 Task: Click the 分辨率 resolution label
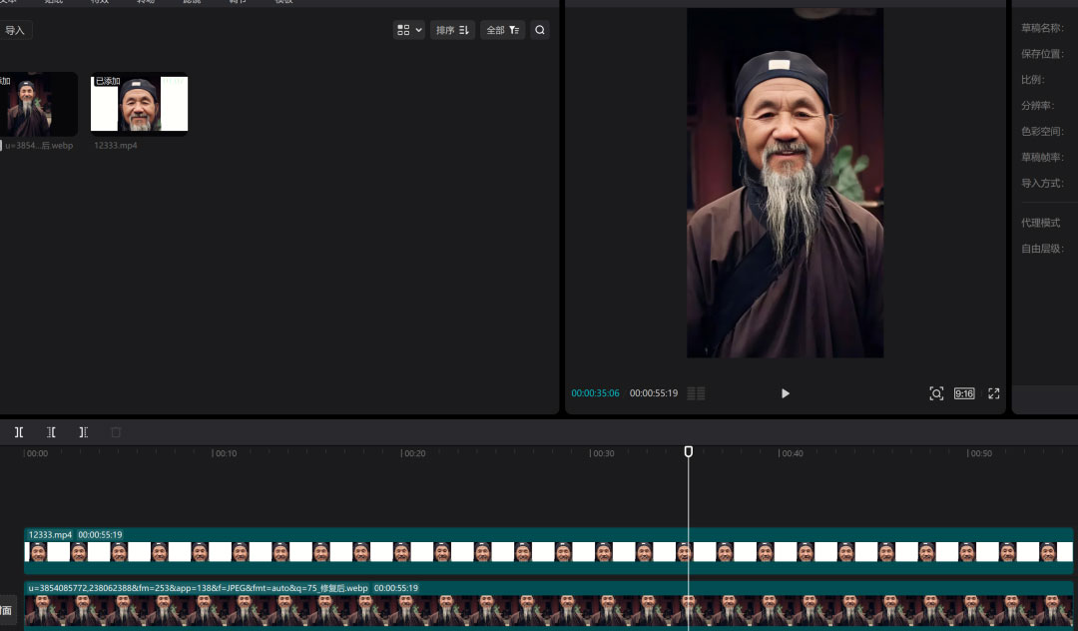[x=1037, y=106]
